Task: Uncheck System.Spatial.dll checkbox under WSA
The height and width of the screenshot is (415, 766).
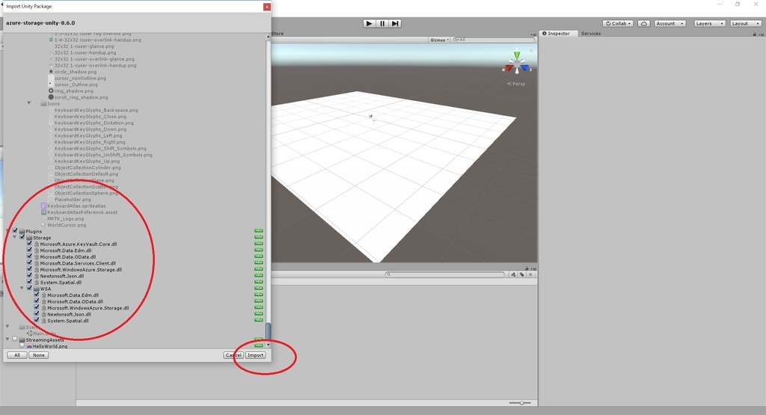Action: (x=37, y=320)
